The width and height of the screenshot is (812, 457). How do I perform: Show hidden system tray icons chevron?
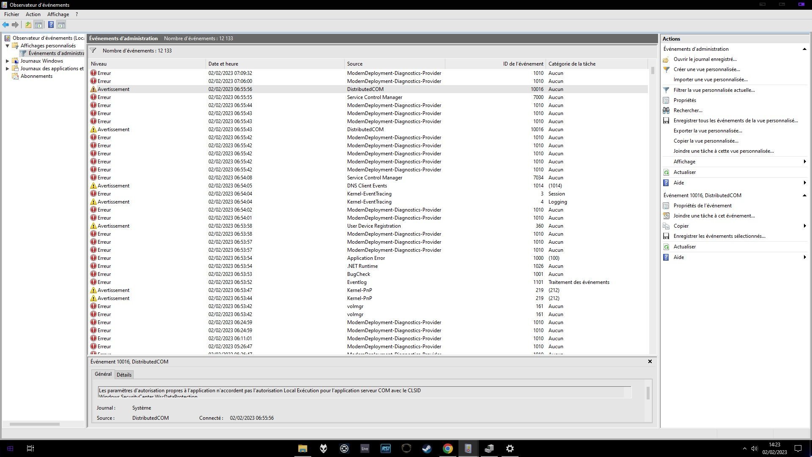point(744,449)
